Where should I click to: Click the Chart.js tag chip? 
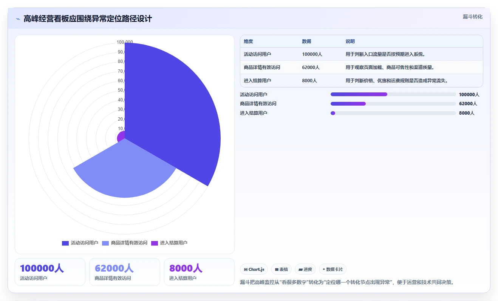click(x=254, y=269)
